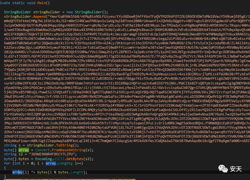
Task: Click the Main method name
Action: (x=41, y=3)
